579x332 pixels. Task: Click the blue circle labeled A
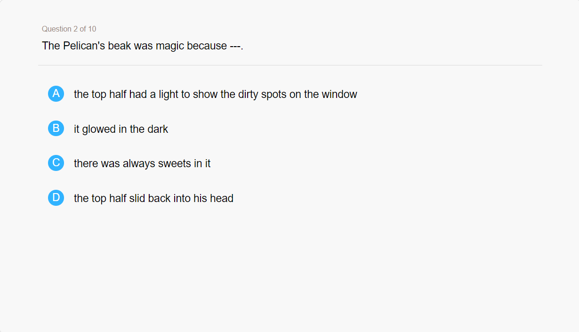[56, 94]
